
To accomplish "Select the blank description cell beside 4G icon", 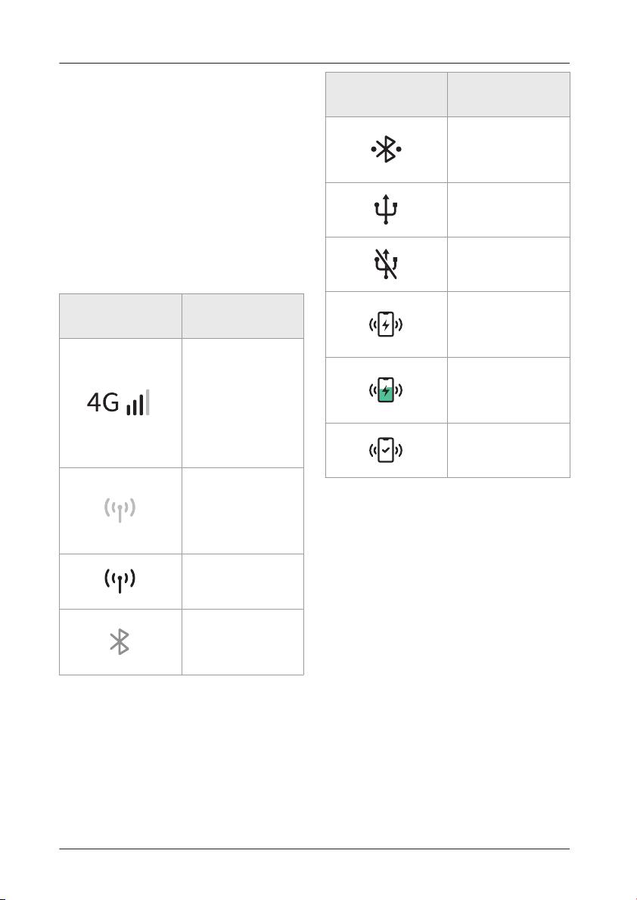I will pos(242,403).
